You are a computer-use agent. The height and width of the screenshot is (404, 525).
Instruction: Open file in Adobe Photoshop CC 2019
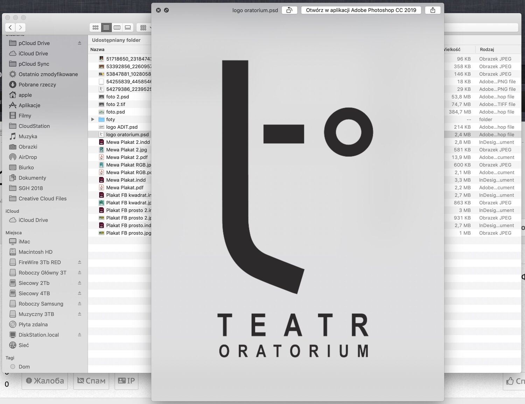click(x=361, y=10)
